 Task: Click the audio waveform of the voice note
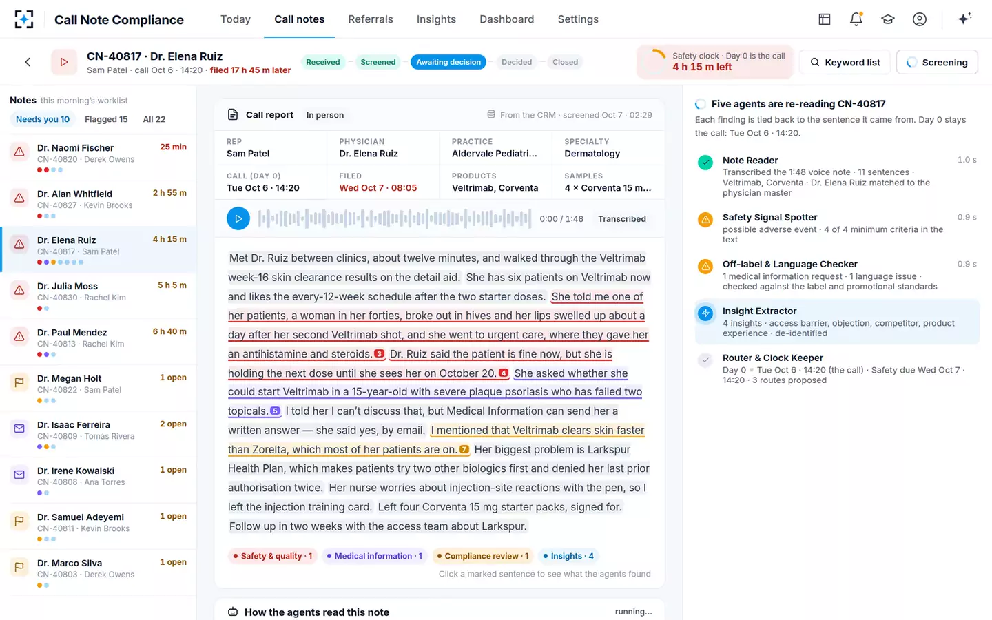click(x=395, y=219)
